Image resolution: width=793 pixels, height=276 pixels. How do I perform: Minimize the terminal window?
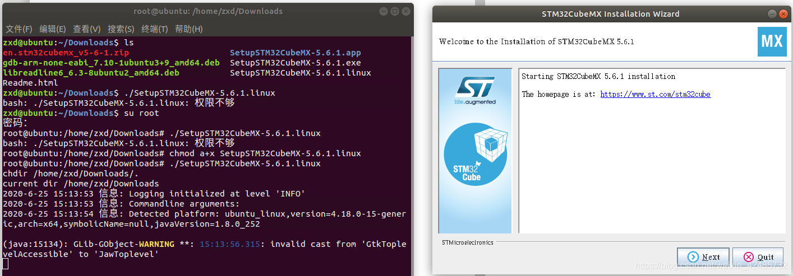(x=383, y=11)
